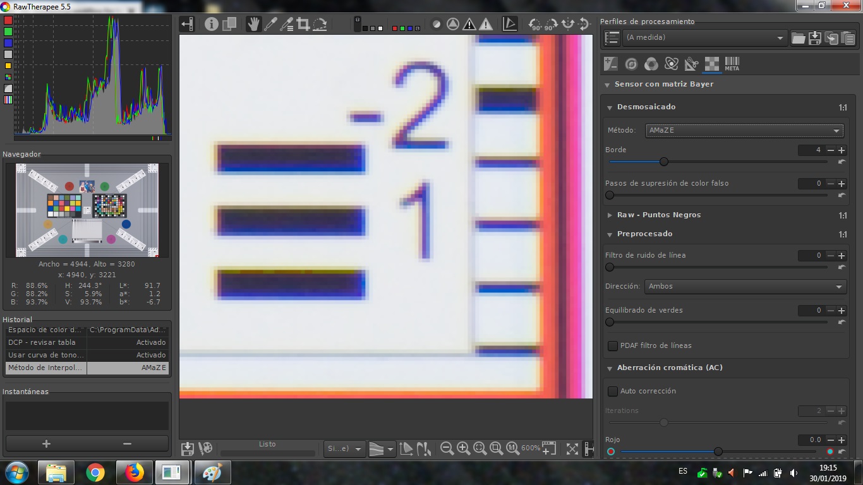Select the Hand navigation tool
This screenshot has width=863, height=485.
pyautogui.click(x=253, y=24)
